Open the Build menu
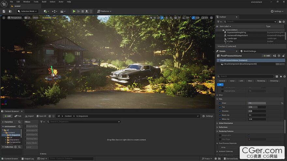287x161 pixels. 44,2
